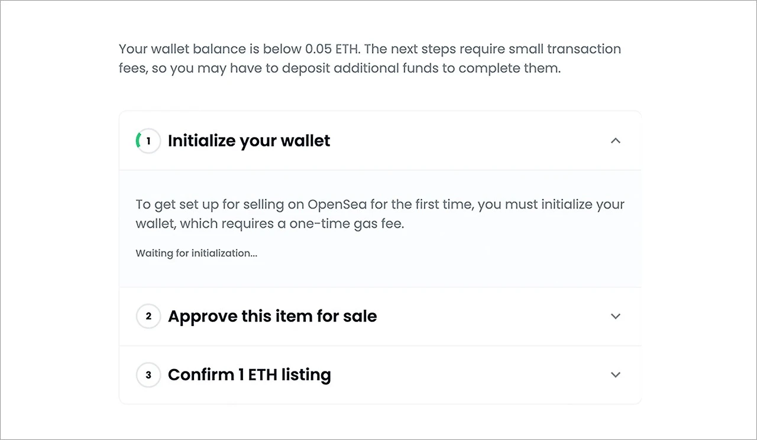Click the Initialize your wallet heading
The height and width of the screenshot is (440, 757).
tap(249, 141)
